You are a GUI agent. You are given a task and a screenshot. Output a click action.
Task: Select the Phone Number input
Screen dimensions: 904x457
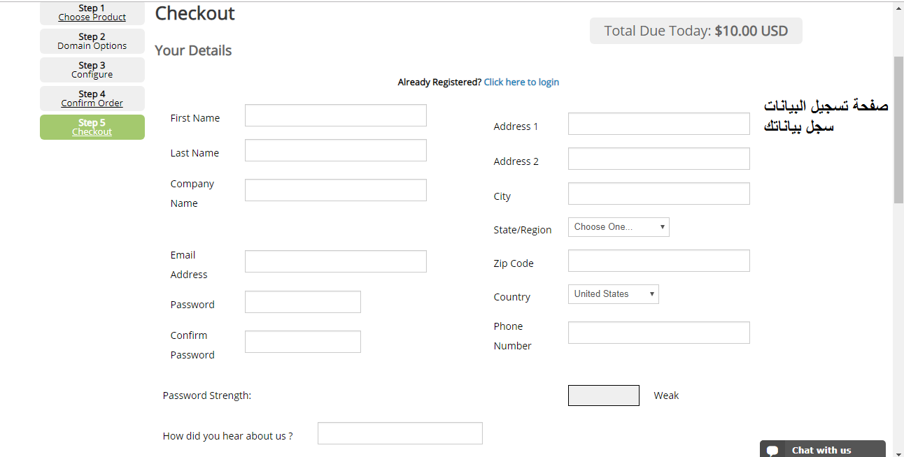pyautogui.click(x=658, y=333)
